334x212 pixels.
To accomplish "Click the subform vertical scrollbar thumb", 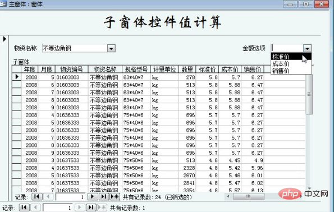I will (309, 94).
